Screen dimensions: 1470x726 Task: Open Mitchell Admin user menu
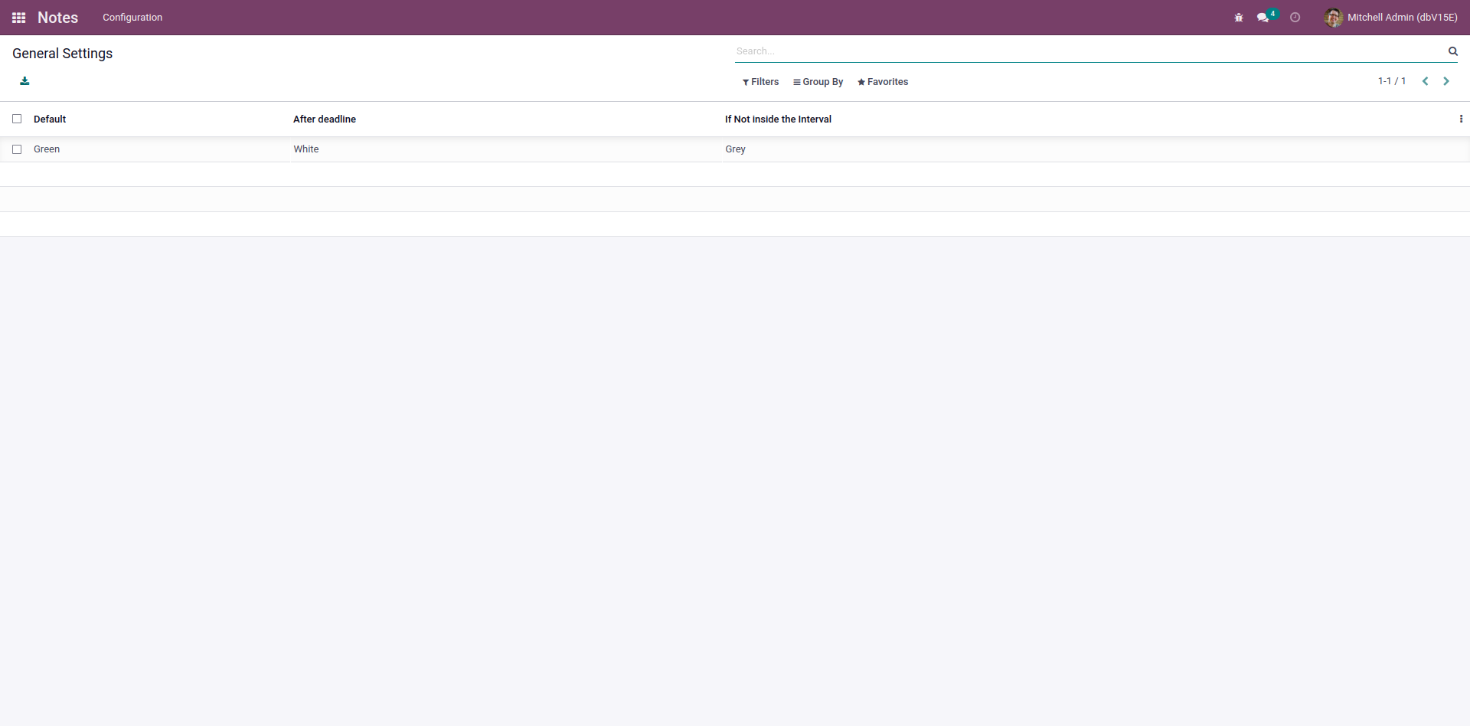coord(1391,18)
